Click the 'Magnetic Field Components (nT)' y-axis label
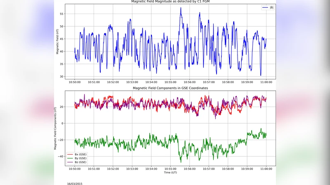 (x=56, y=127)
